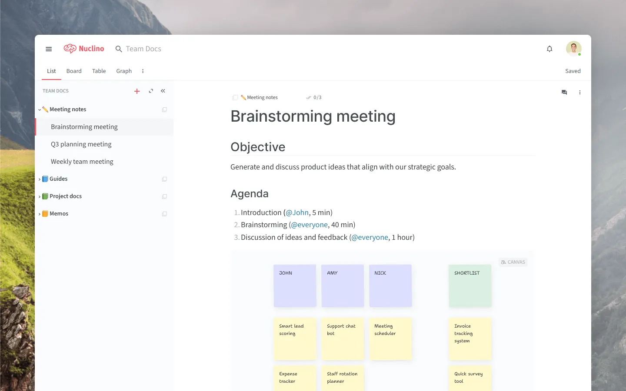Expand the Guides collection
This screenshot has width=626, height=391.
40,179
